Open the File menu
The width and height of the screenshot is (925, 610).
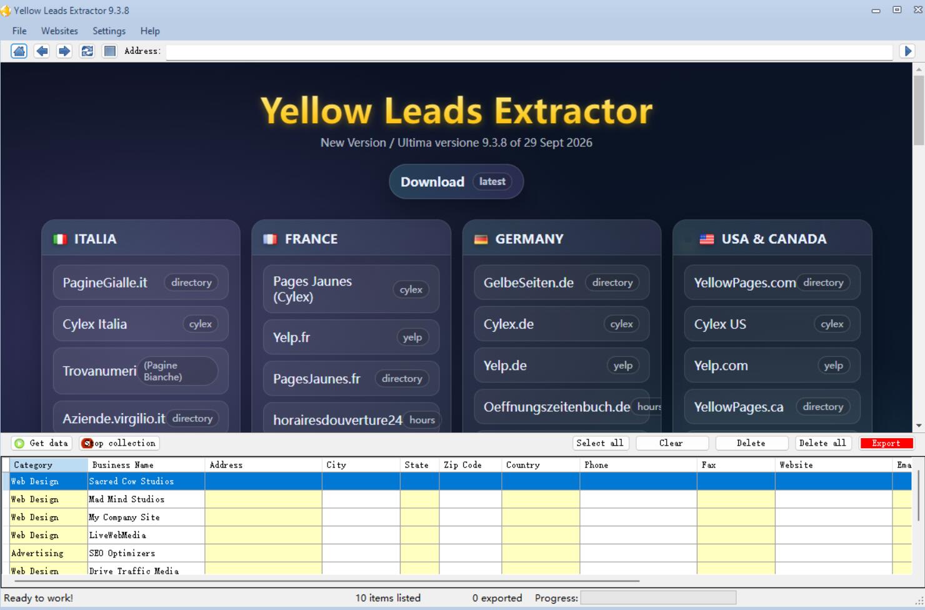[x=19, y=31]
